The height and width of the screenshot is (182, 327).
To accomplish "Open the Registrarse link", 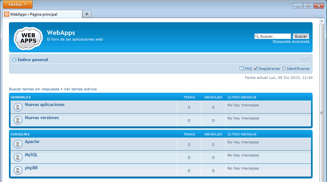I will point(269,69).
